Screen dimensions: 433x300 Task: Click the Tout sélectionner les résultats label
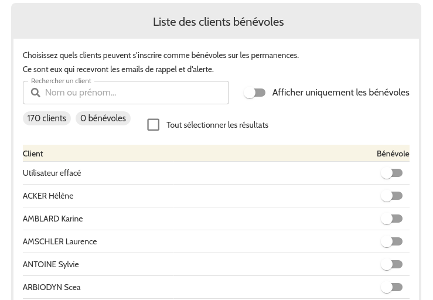click(217, 125)
